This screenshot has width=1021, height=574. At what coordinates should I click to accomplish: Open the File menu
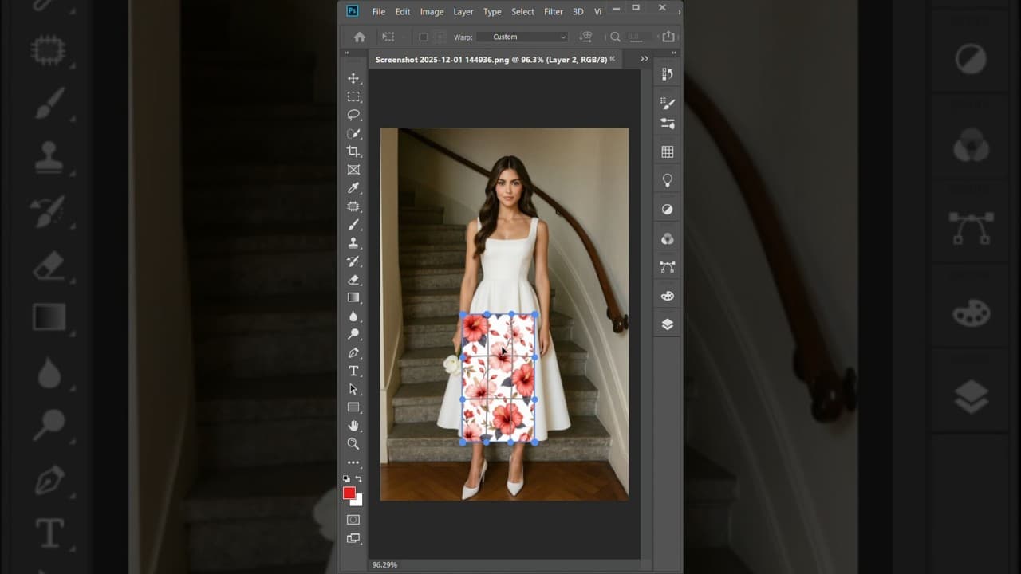pos(379,12)
